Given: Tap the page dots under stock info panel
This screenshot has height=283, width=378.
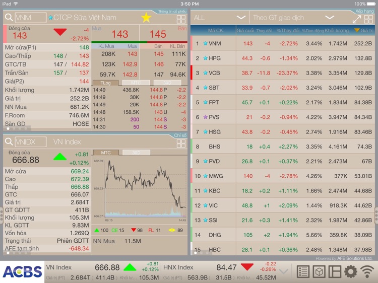Looking at the screenshot, I should click(x=17, y=128).
